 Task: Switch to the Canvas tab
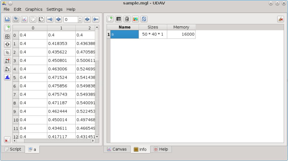[117, 149]
